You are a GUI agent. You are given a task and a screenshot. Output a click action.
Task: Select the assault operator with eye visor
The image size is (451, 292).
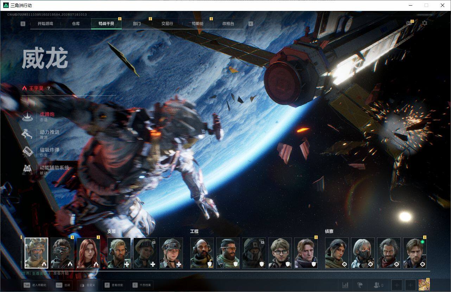62,253
